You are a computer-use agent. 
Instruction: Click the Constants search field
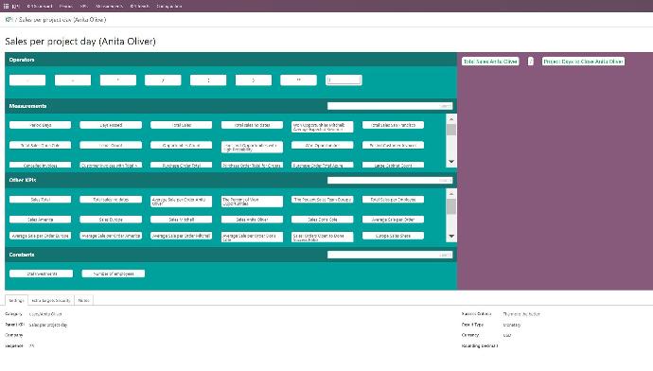(x=390, y=255)
